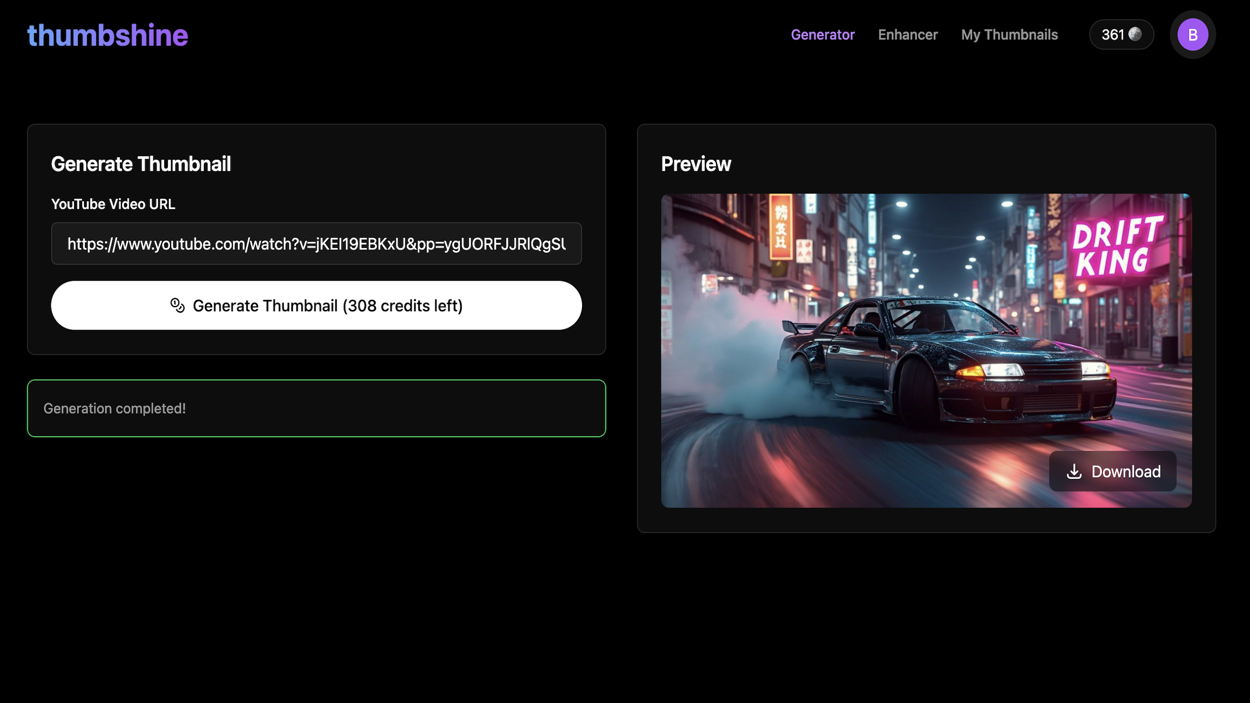1250x703 pixels.
Task: Click the thumbshine logo
Action: click(x=107, y=35)
